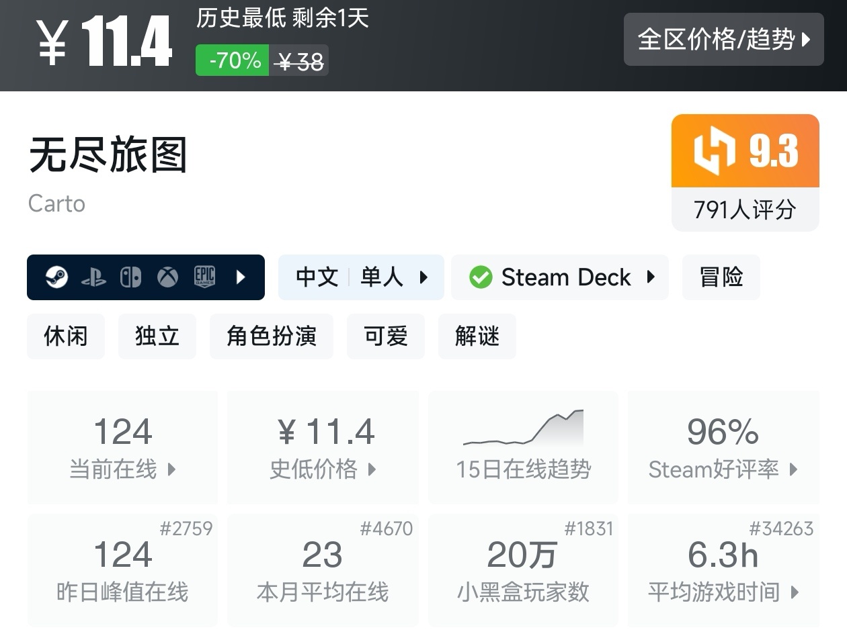Open the 解谜 puzzle tag

coord(477,336)
